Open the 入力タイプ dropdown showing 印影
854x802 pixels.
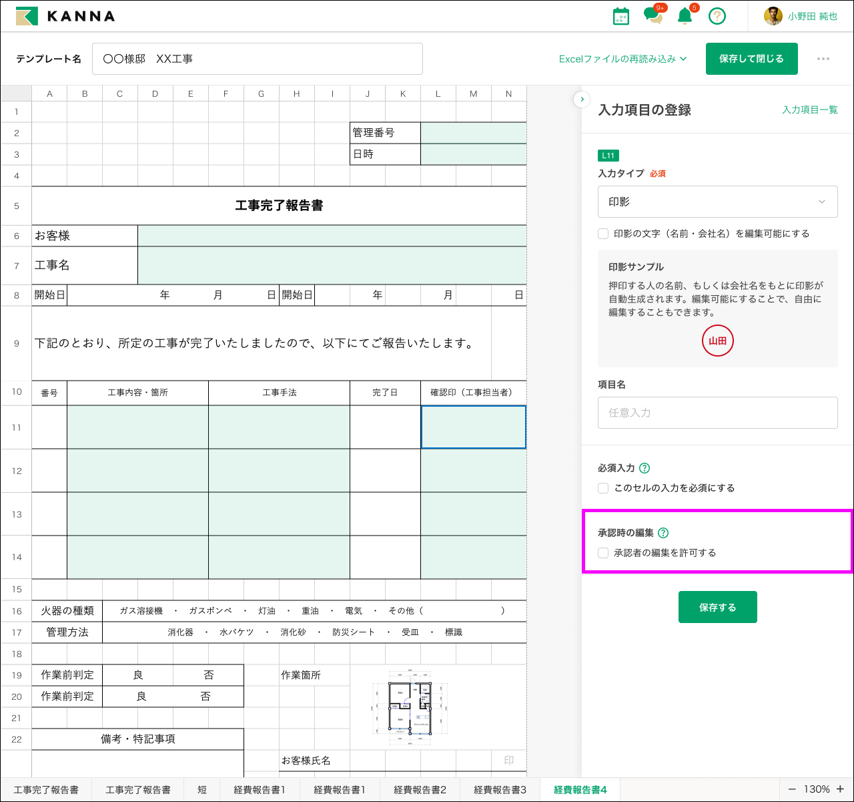[717, 202]
